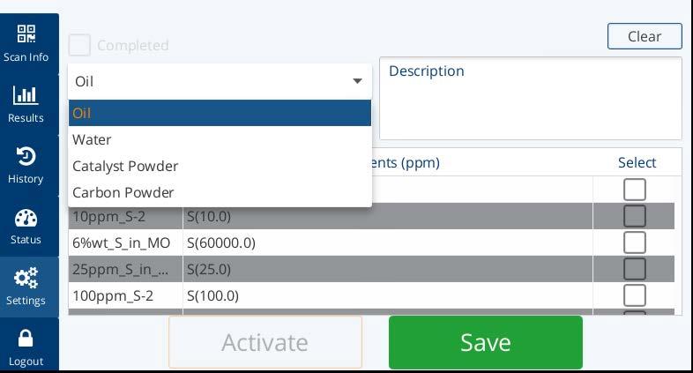Toggle the Completed checkbox
Viewport: 693px width, 373px height.
79,45
